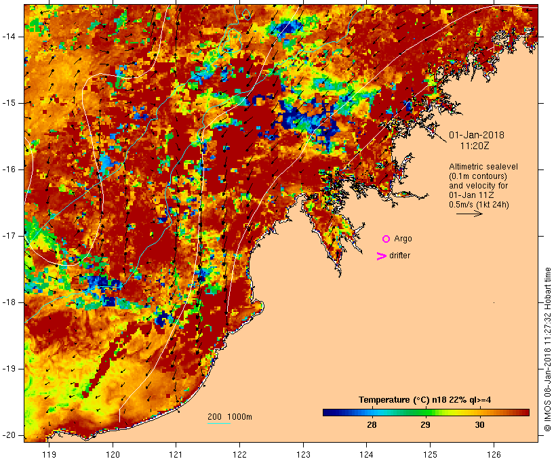Click the '01-Jan 11Z' text

472,195
